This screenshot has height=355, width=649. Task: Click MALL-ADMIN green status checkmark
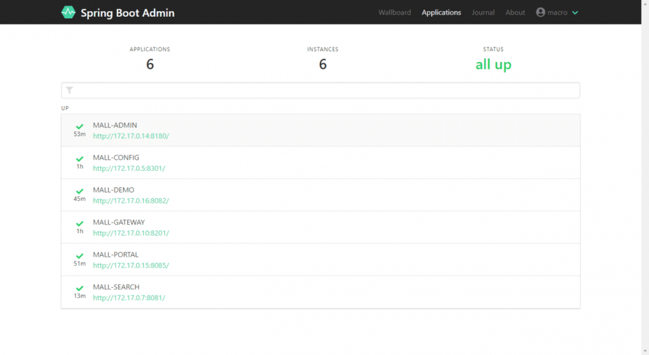coord(79,126)
